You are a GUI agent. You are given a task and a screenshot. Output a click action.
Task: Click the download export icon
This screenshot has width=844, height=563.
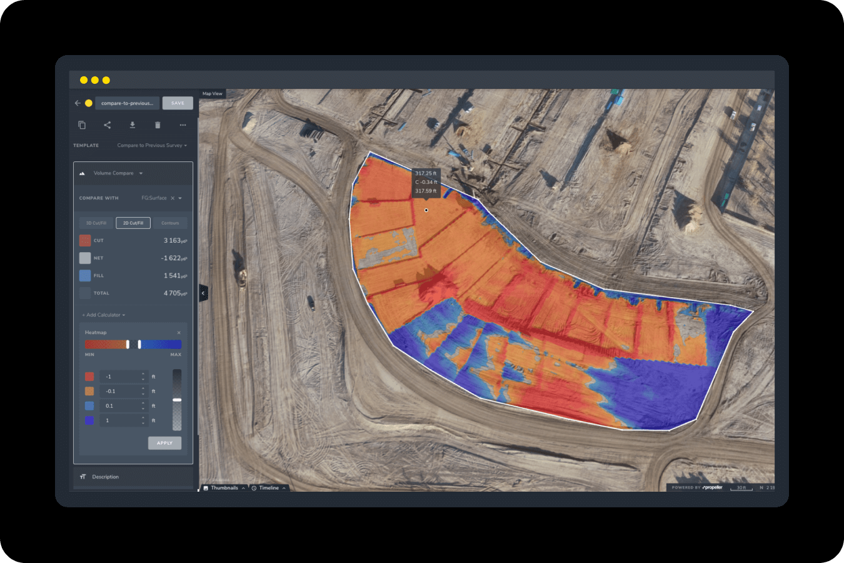[133, 124]
